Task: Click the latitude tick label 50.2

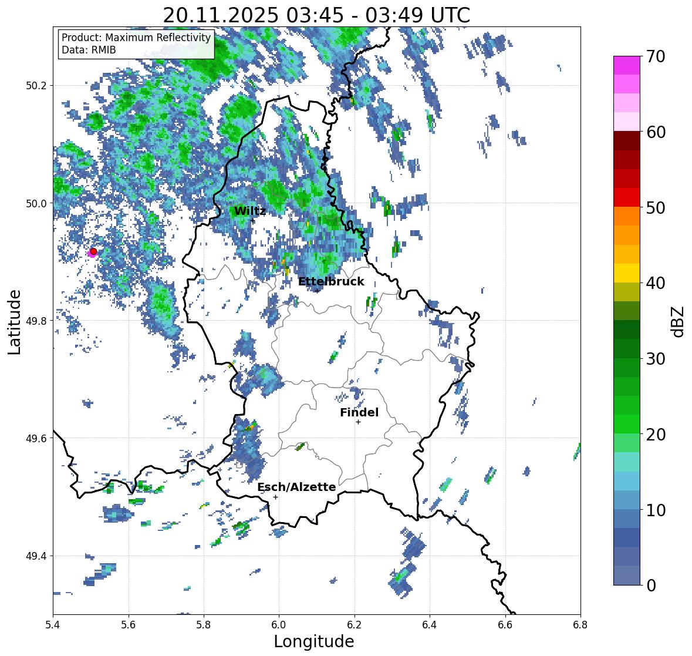Action: point(37,86)
